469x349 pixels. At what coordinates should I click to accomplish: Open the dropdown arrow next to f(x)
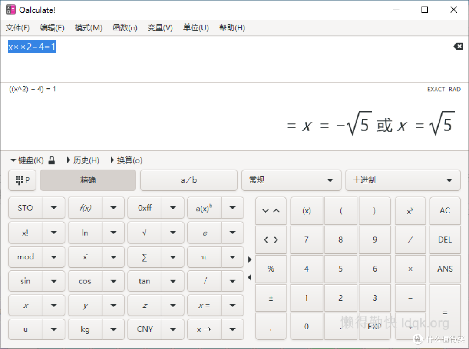coord(113,208)
